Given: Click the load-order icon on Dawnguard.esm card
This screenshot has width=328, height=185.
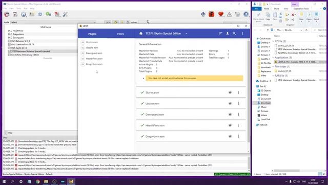Looking at the screenshot, I should tap(230, 114).
